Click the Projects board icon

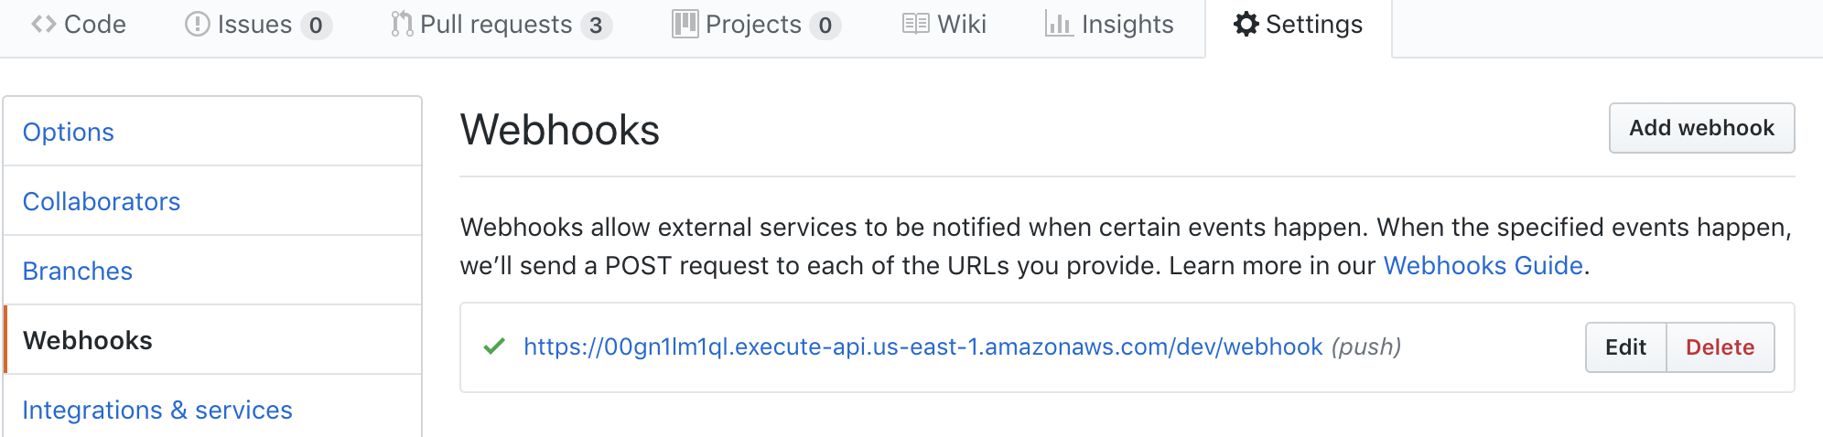click(685, 25)
